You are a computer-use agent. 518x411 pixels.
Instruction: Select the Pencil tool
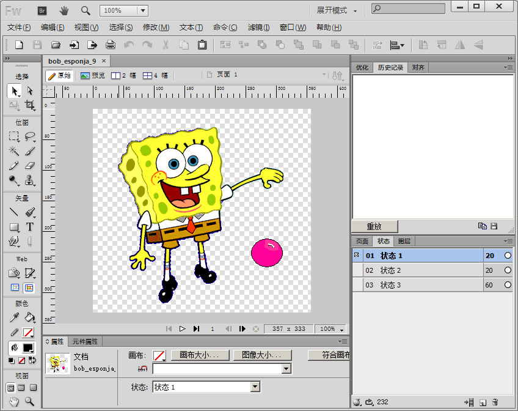[14, 165]
